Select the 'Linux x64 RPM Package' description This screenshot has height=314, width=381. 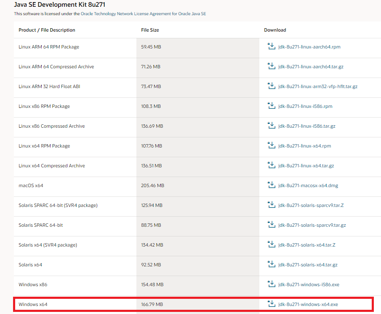pos(44,146)
